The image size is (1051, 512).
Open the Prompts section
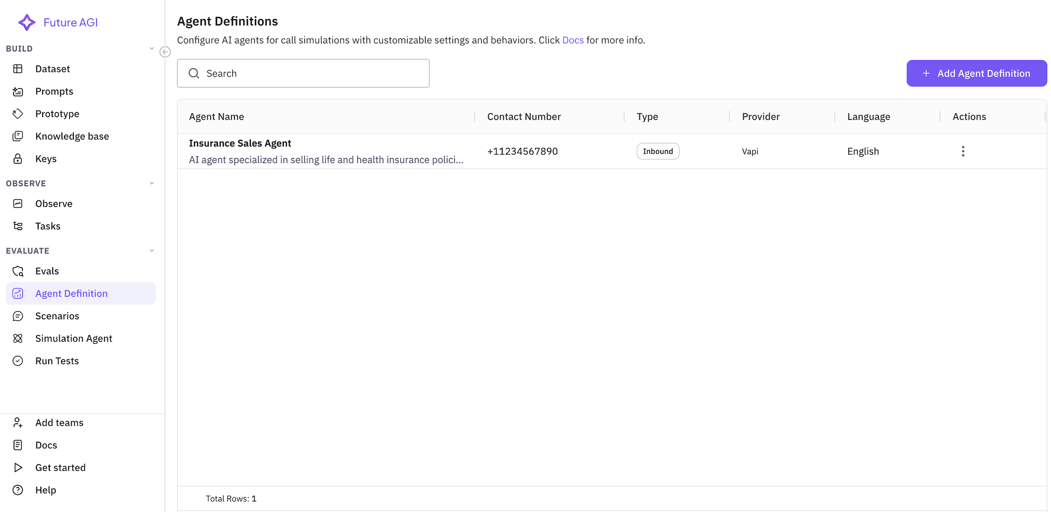(54, 91)
